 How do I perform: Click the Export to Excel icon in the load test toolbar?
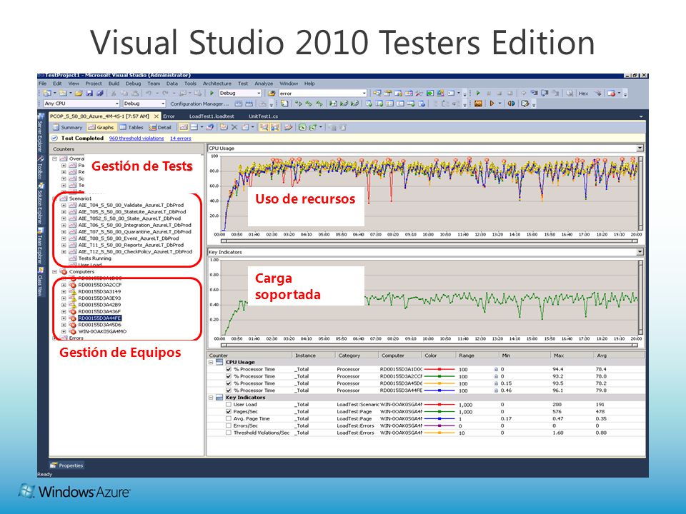click(302, 127)
